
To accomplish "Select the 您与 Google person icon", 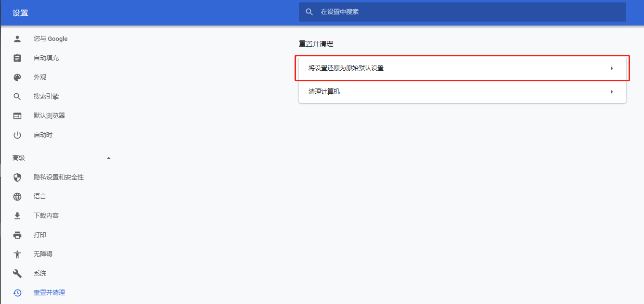I will click(x=17, y=38).
